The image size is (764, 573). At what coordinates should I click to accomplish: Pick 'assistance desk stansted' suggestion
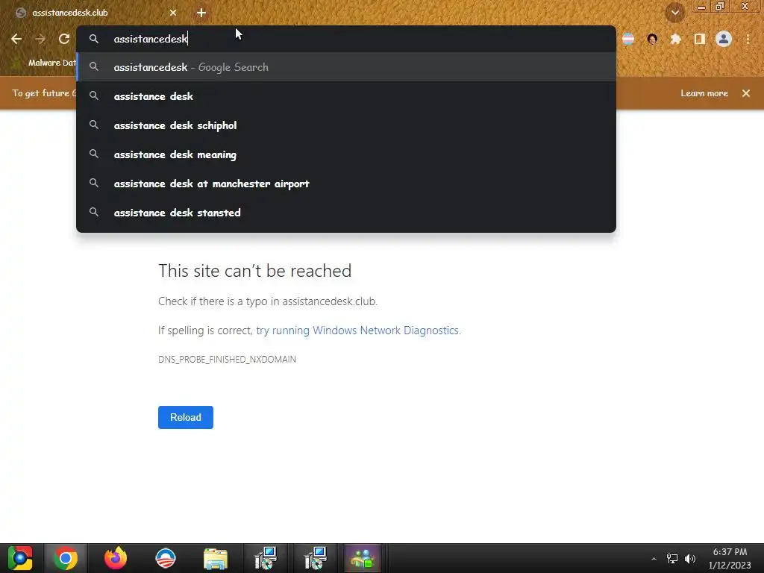click(346, 213)
